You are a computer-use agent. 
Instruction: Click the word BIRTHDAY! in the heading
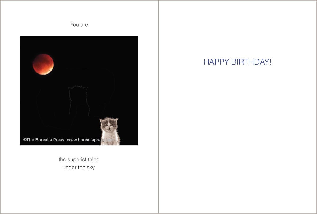251,62
